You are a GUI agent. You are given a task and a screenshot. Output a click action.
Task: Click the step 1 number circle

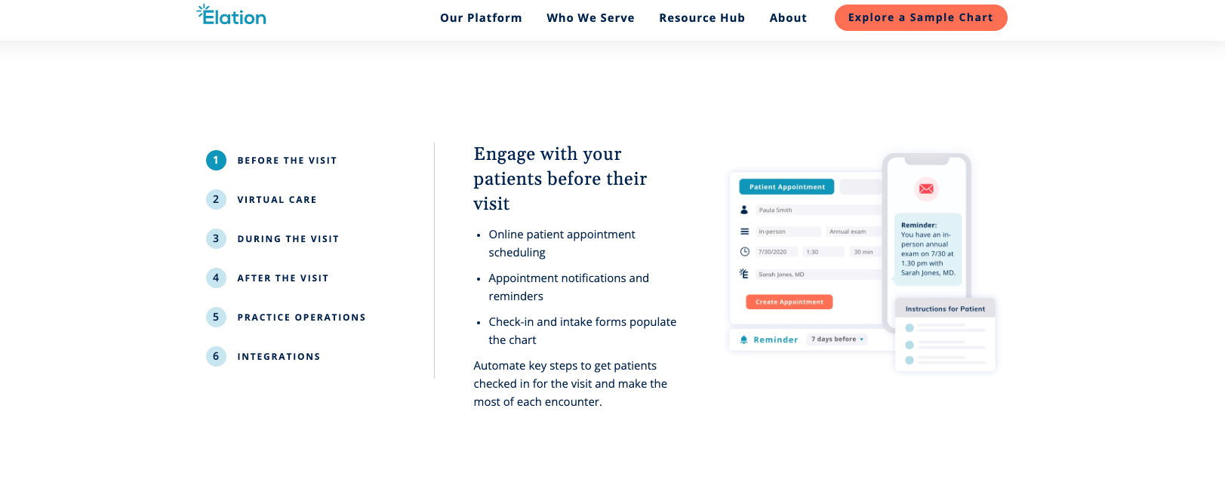[x=216, y=160]
